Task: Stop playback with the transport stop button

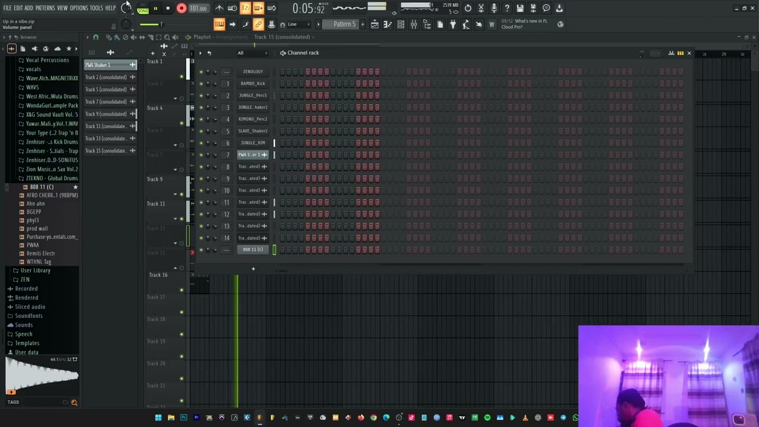Action: [x=168, y=8]
